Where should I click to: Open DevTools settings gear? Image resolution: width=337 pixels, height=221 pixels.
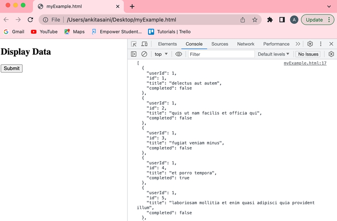tap(310, 44)
